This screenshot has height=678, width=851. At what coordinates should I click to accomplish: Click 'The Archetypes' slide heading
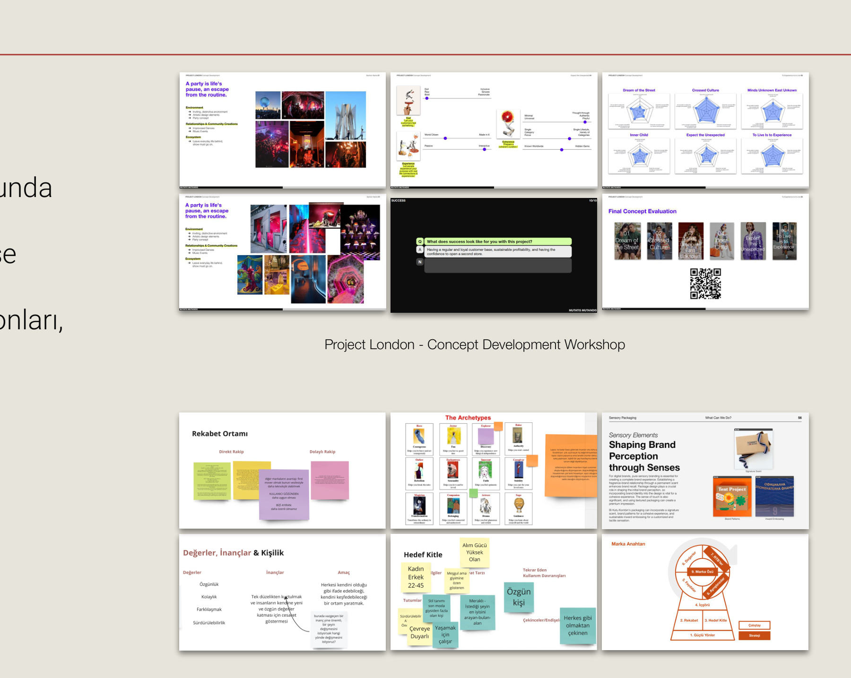coord(468,418)
